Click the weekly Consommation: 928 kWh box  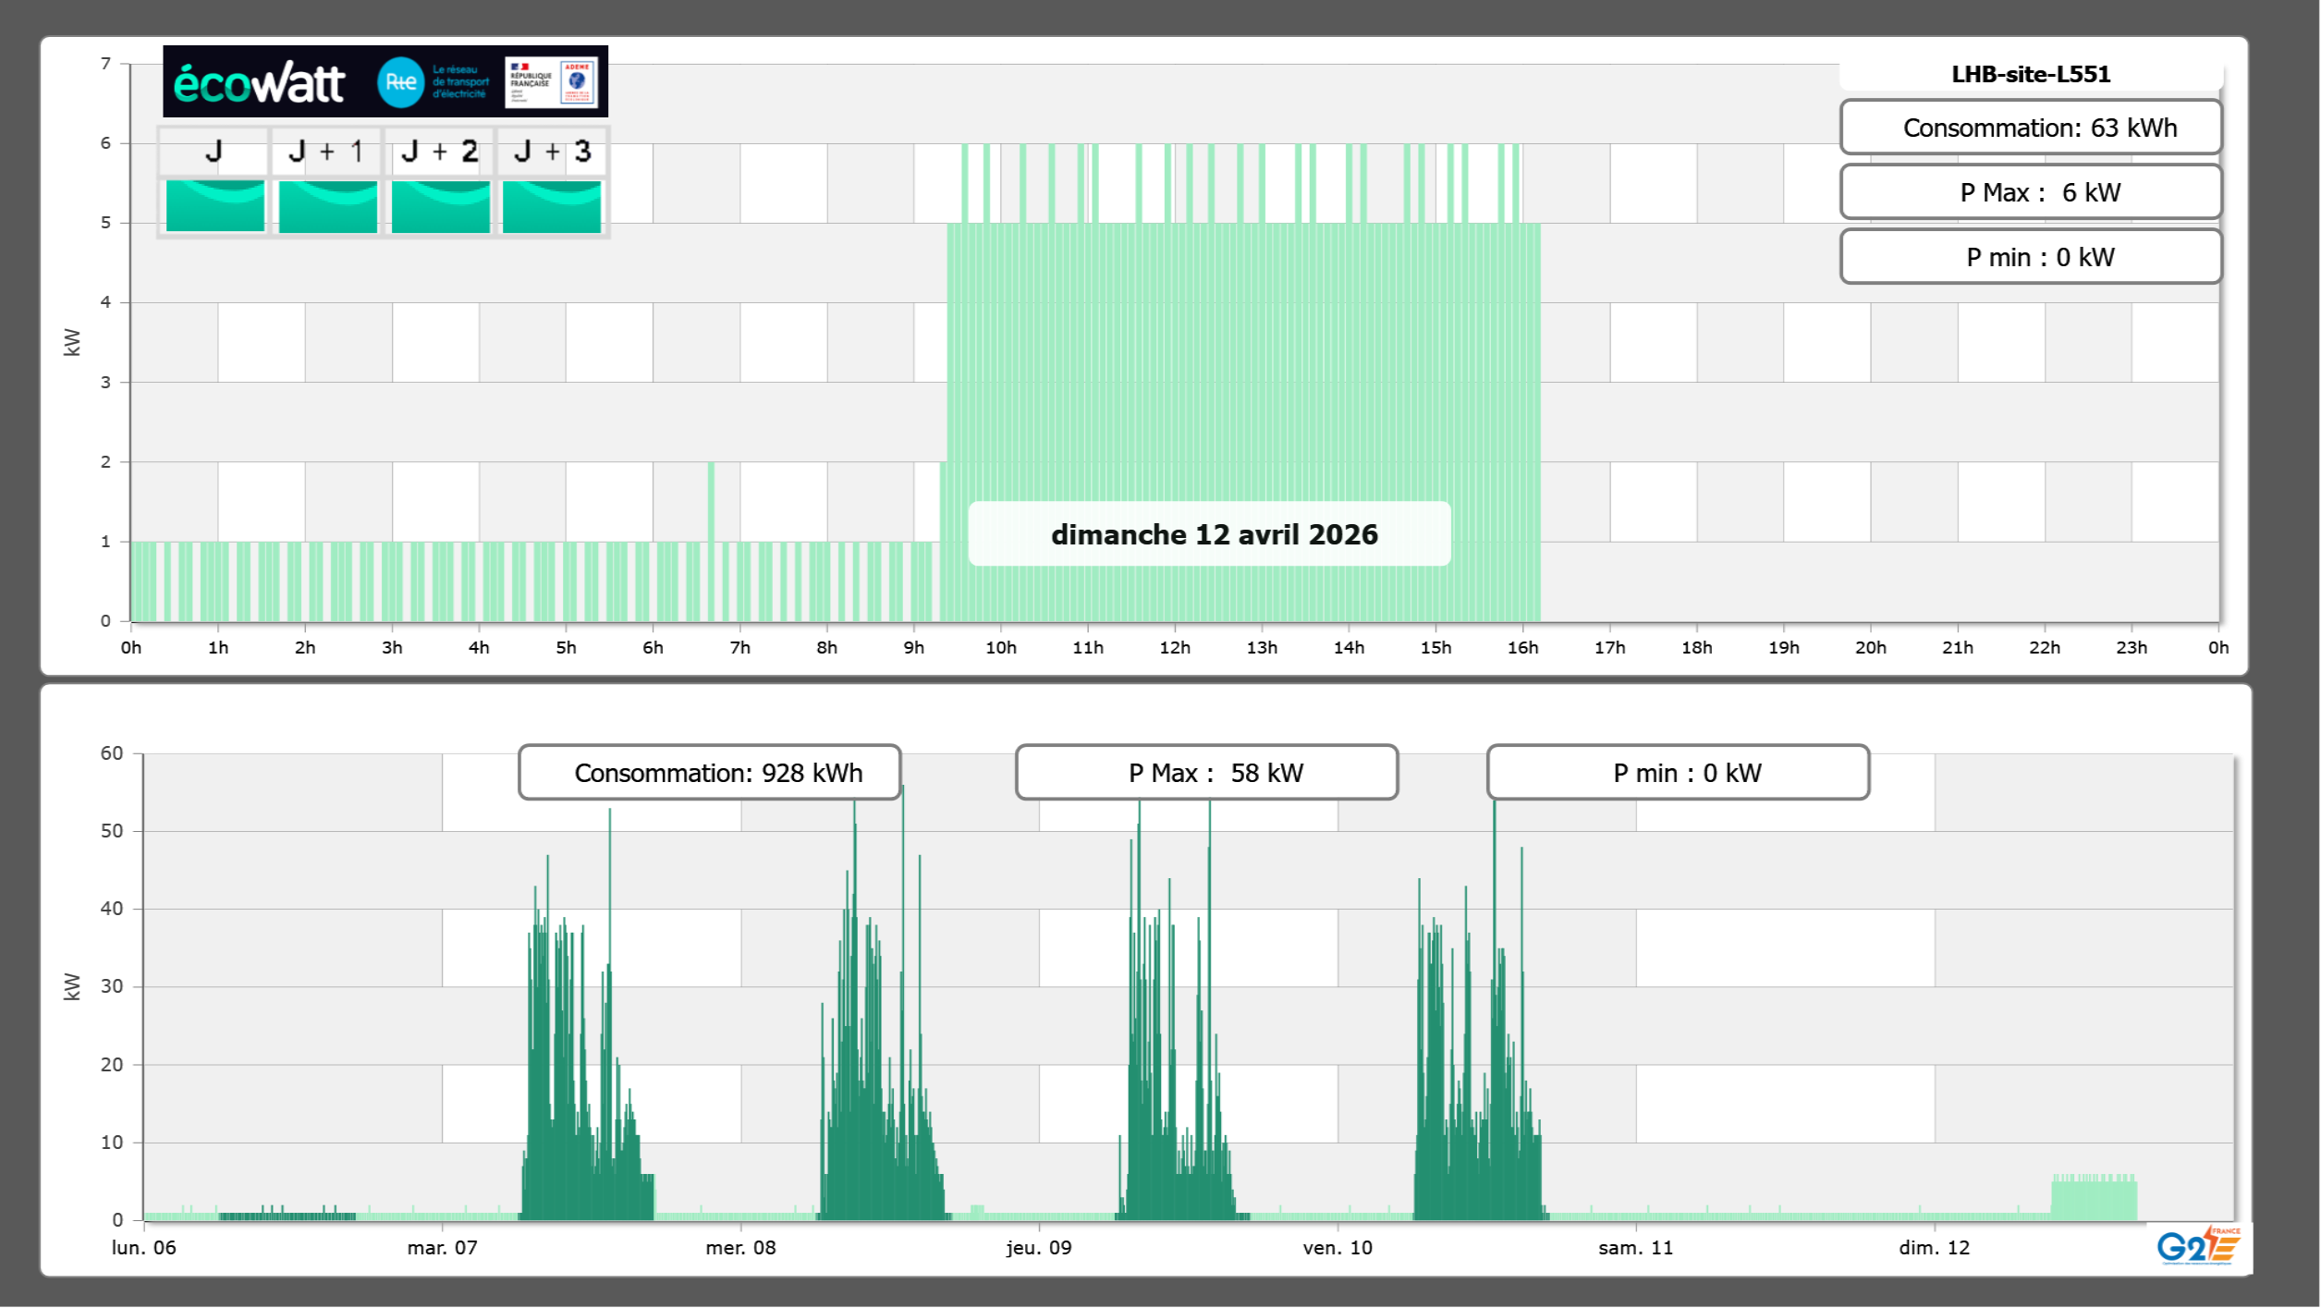pos(709,773)
